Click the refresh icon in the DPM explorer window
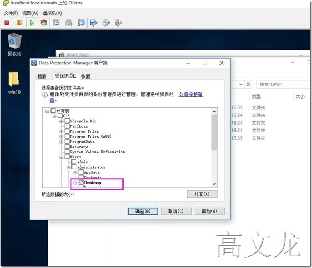The height and width of the screenshot is (268, 312). pos(248,84)
